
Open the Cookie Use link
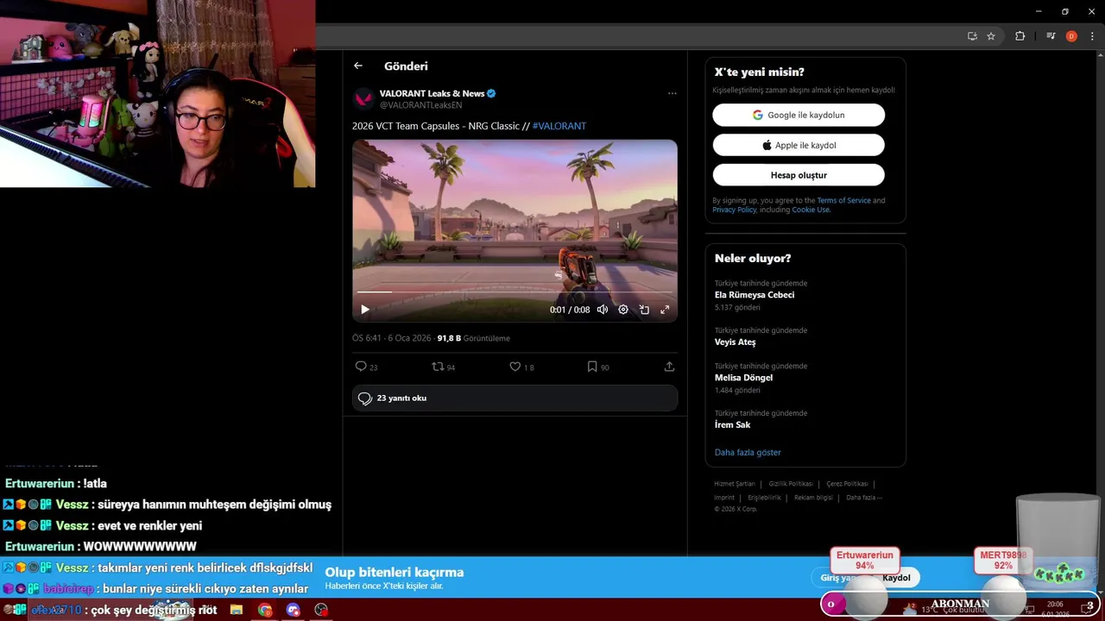(x=811, y=210)
